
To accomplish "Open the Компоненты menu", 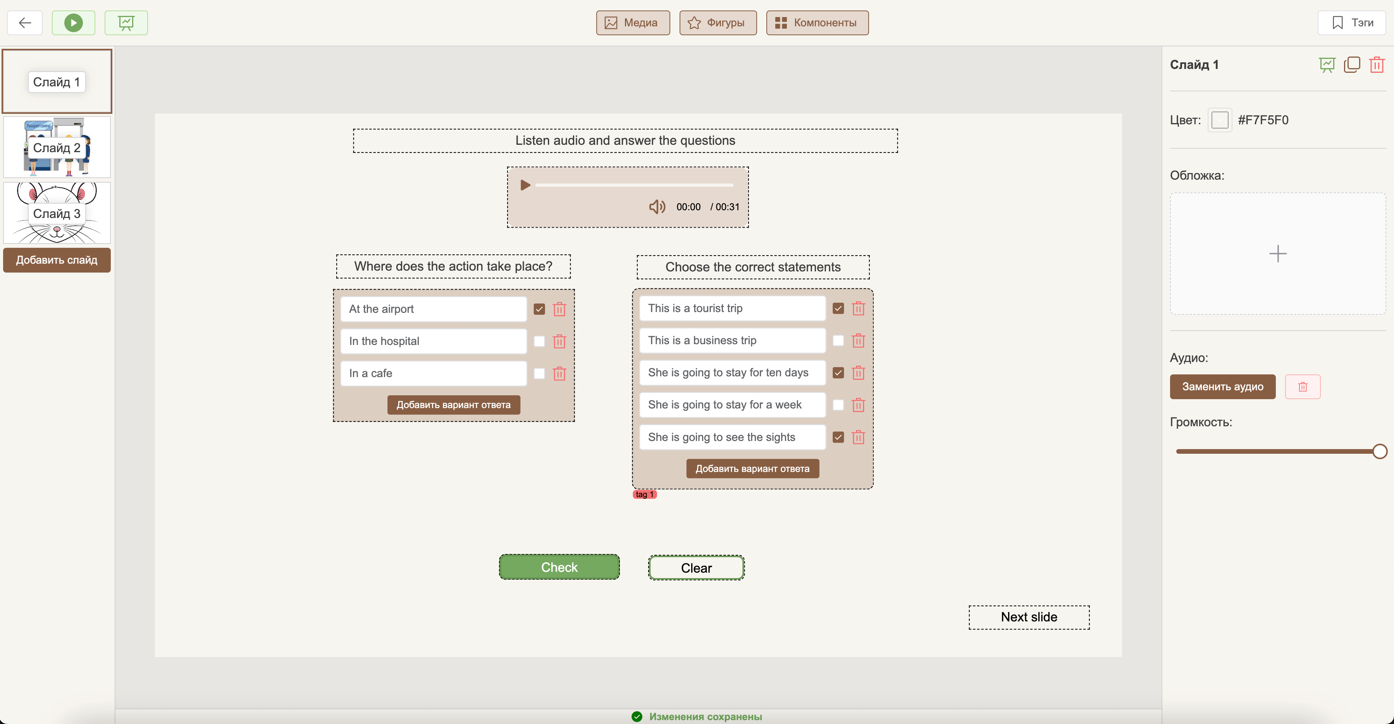I will tap(817, 23).
